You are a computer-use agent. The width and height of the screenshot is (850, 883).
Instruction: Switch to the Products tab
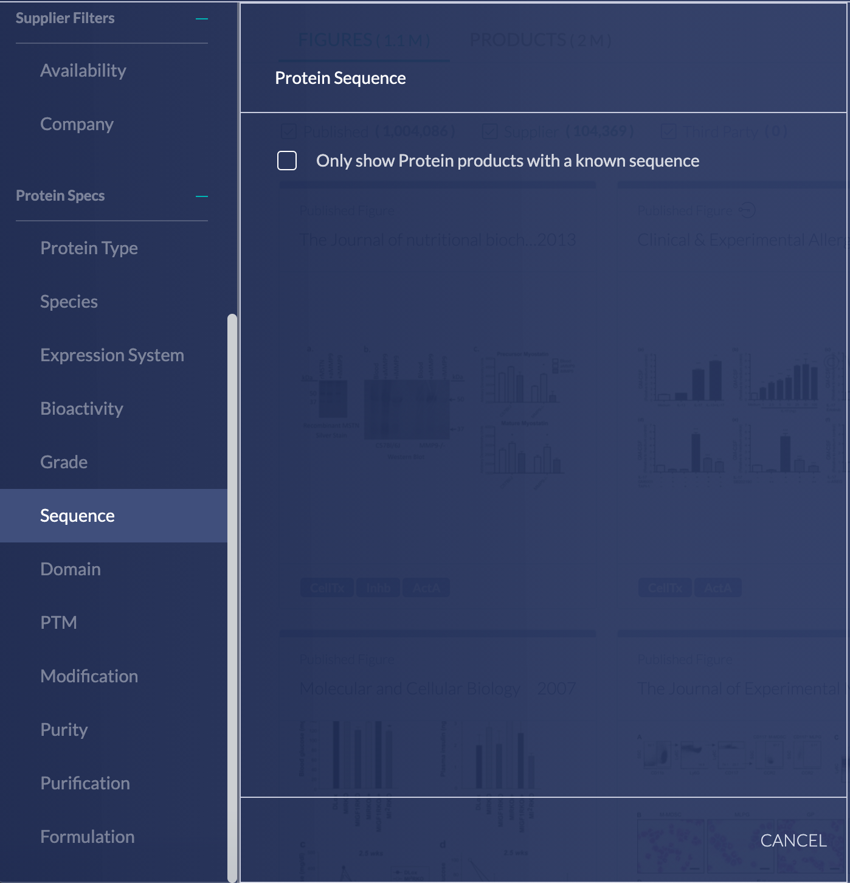pos(540,40)
